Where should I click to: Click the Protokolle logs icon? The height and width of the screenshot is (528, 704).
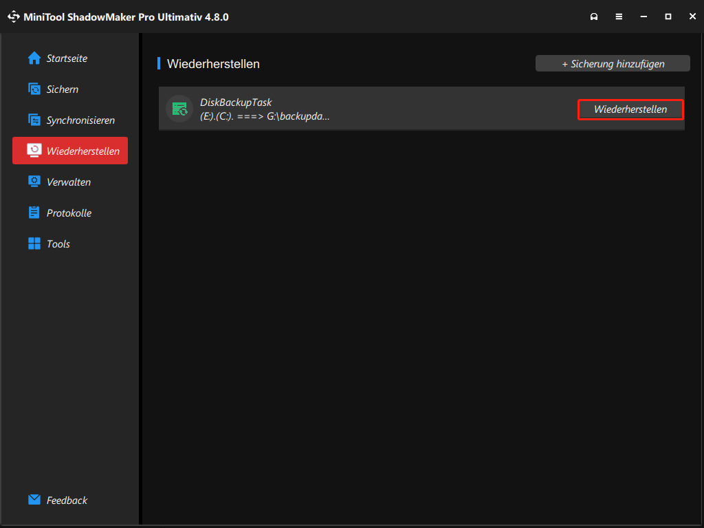tap(34, 212)
